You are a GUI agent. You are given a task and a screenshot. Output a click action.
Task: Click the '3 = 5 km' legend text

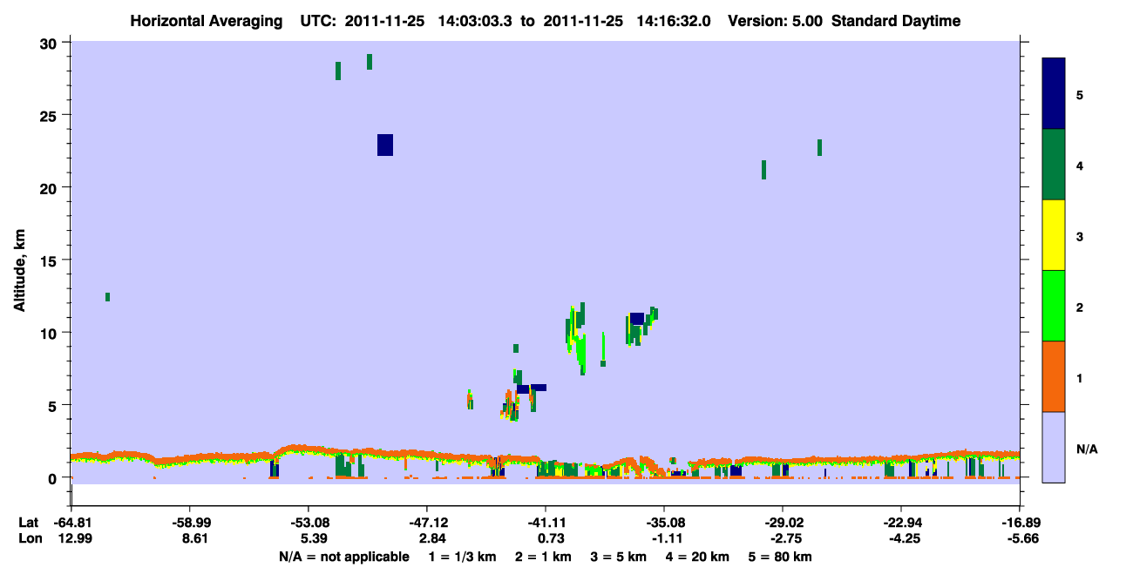pos(618,557)
